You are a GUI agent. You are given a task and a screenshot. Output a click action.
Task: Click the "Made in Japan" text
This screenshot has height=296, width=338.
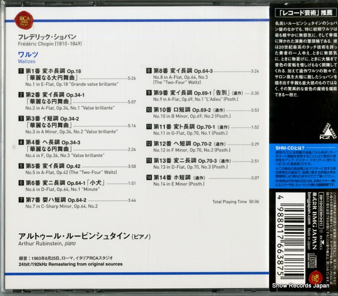pyautogui.click(x=309, y=238)
